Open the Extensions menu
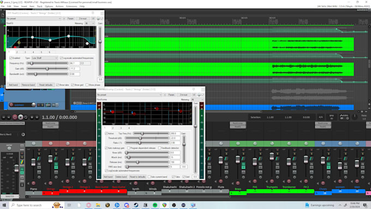Viewport: 371px width, 209px height. [x=71, y=7]
